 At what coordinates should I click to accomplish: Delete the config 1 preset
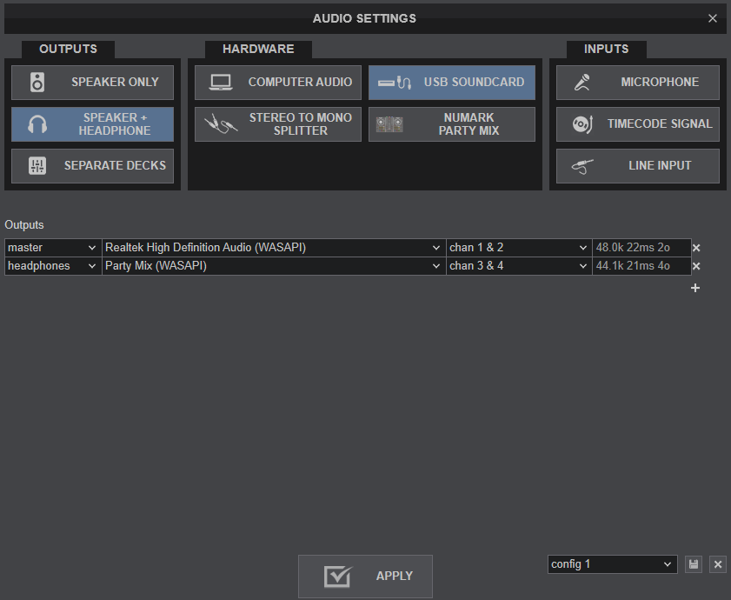point(718,564)
